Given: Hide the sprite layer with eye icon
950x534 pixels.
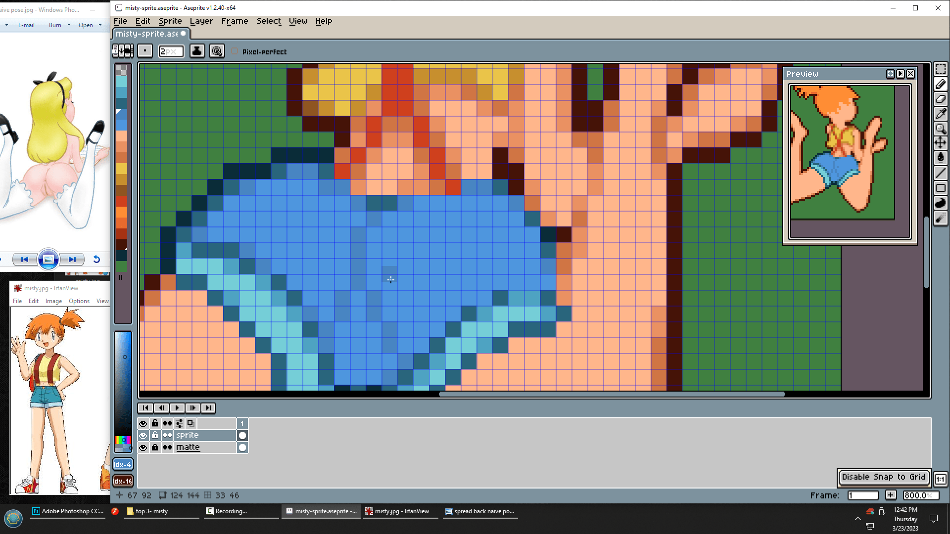Looking at the screenshot, I should [143, 436].
